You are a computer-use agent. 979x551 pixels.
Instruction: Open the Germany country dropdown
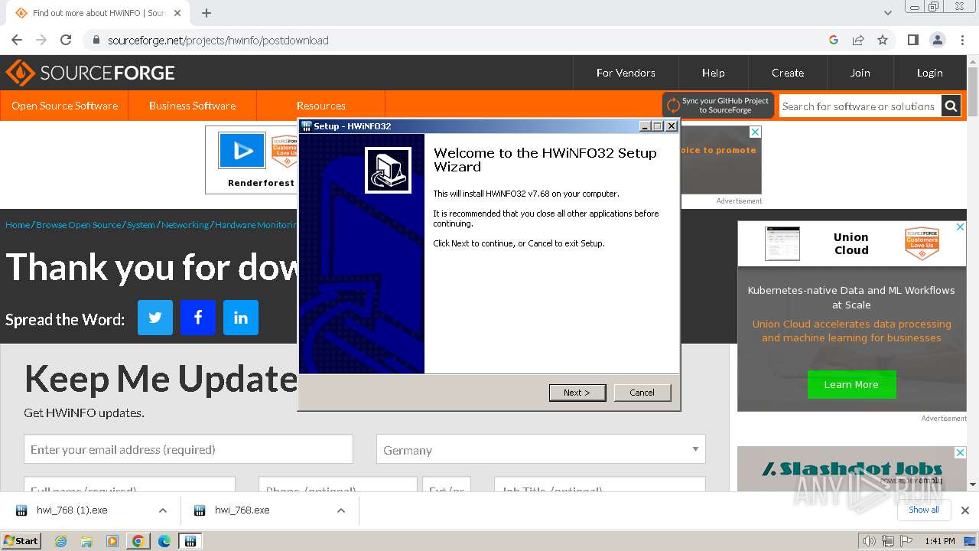[x=541, y=449]
